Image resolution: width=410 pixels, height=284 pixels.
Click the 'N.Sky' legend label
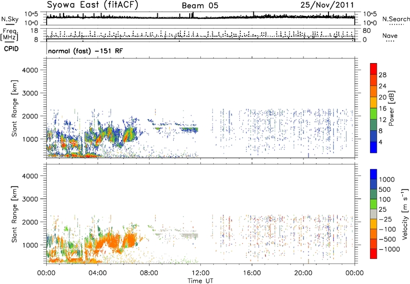tap(10, 19)
